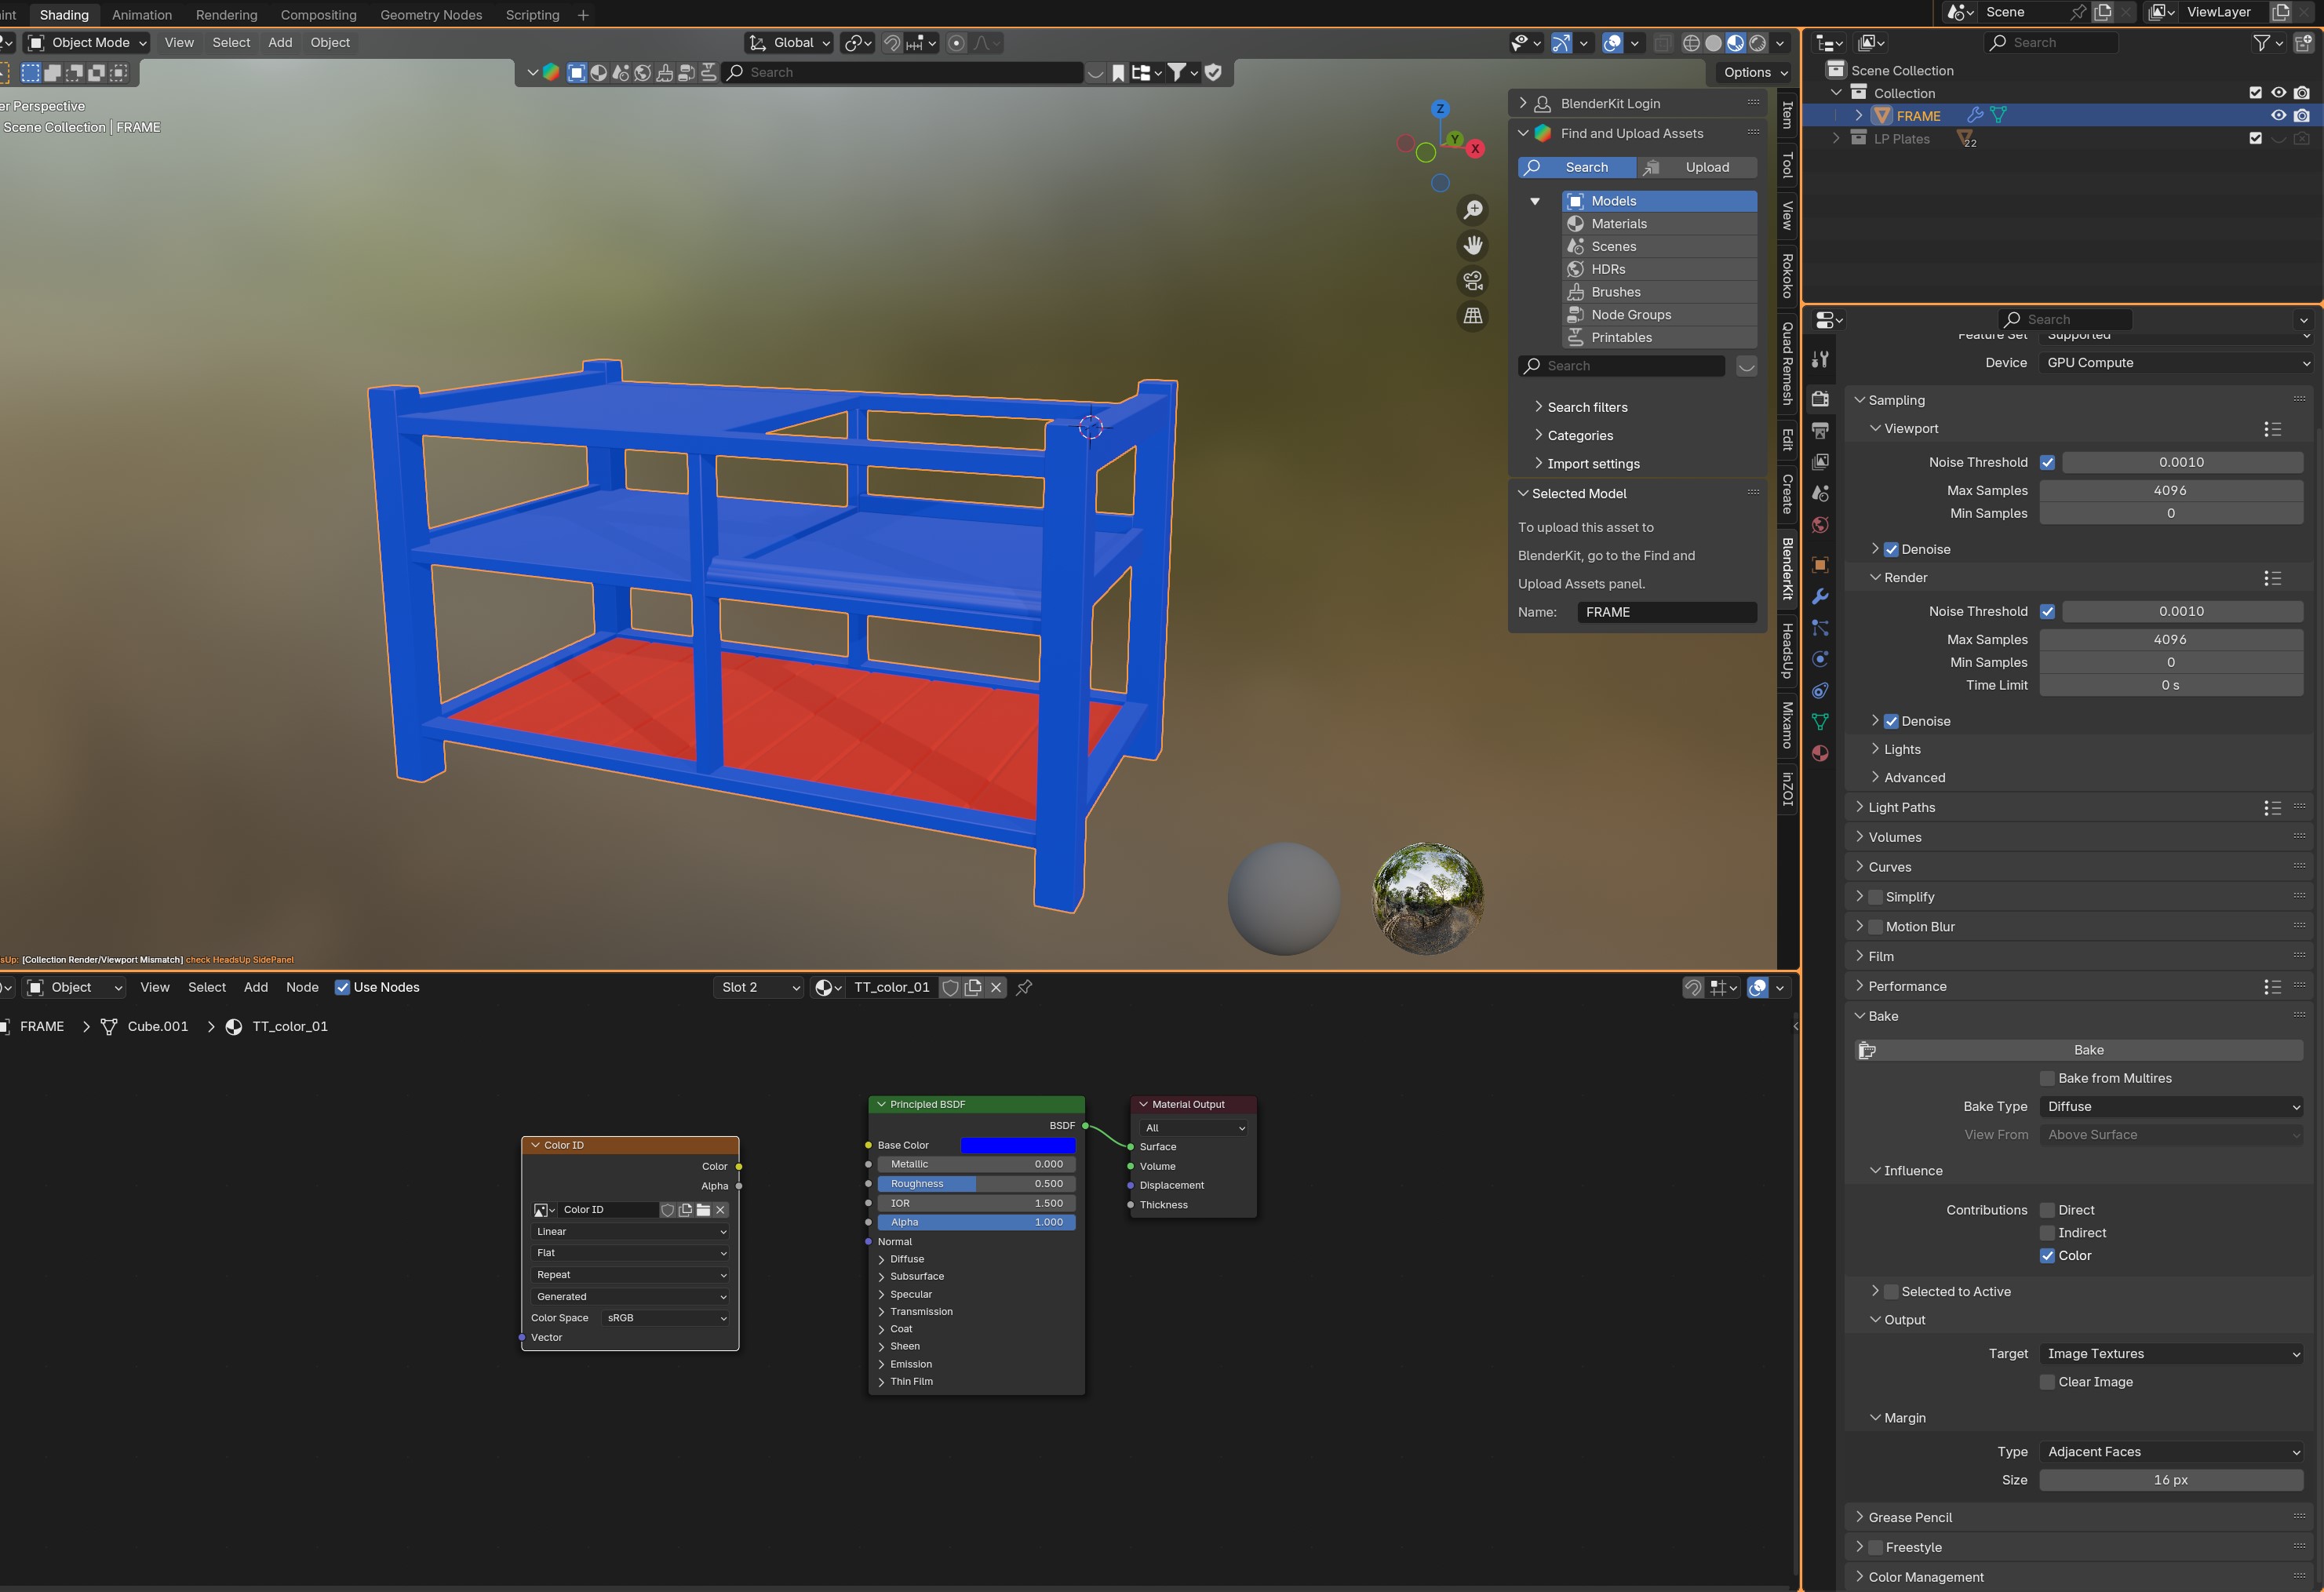The width and height of the screenshot is (2324, 1592).
Task: Open Margin Type Adjacent Faces dropdown
Action: (x=2171, y=1452)
